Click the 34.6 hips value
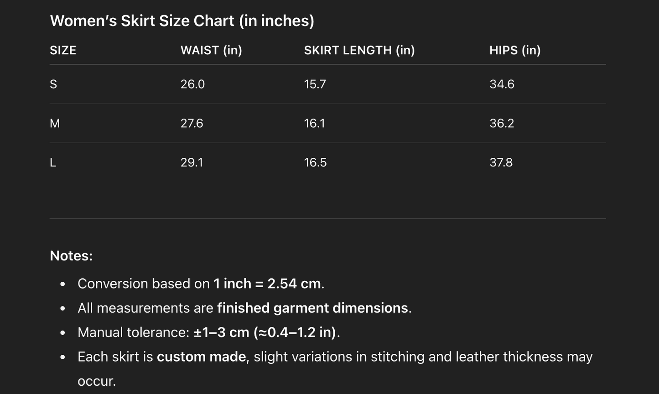 [x=502, y=84]
